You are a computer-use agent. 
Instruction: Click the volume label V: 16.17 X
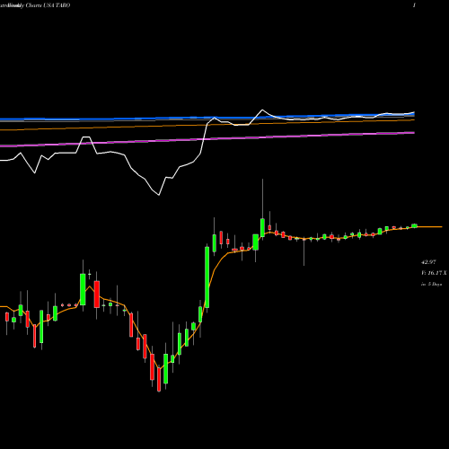point(434,273)
